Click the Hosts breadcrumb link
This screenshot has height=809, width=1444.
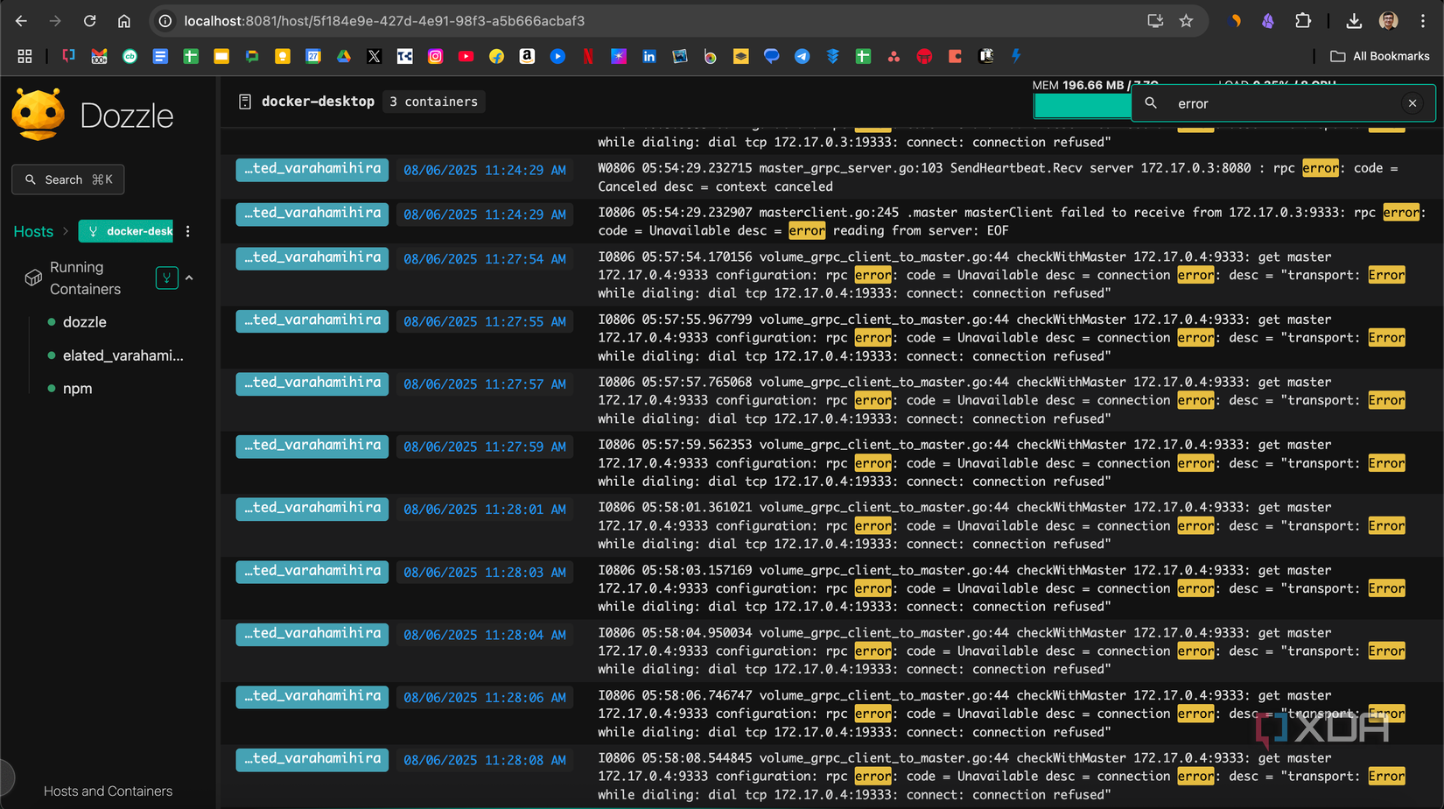click(x=33, y=231)
